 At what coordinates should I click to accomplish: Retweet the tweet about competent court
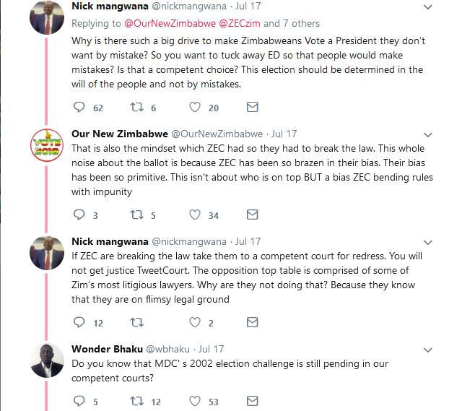click(x=135, y=322)
